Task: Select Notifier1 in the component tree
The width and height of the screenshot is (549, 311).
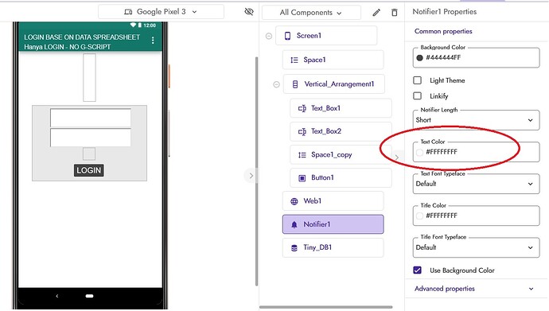Action: click(x=333, y=224)
